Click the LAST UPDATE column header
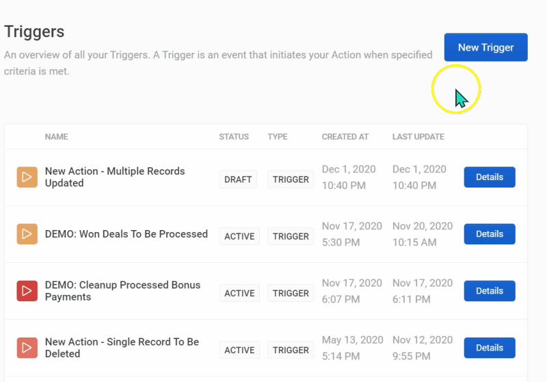The height and width of the screenshot is (382, 547). pyautogui.click(x=418, y=137)
